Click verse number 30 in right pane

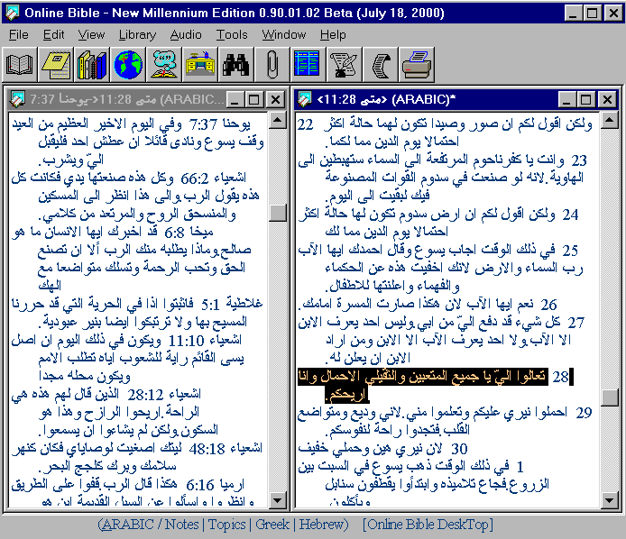[459, 449]
